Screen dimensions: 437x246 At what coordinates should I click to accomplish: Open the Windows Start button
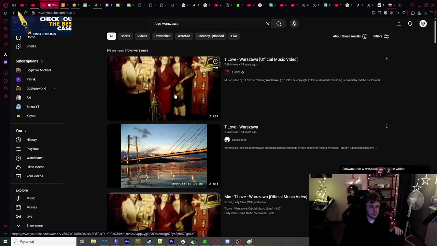[5, 242]
